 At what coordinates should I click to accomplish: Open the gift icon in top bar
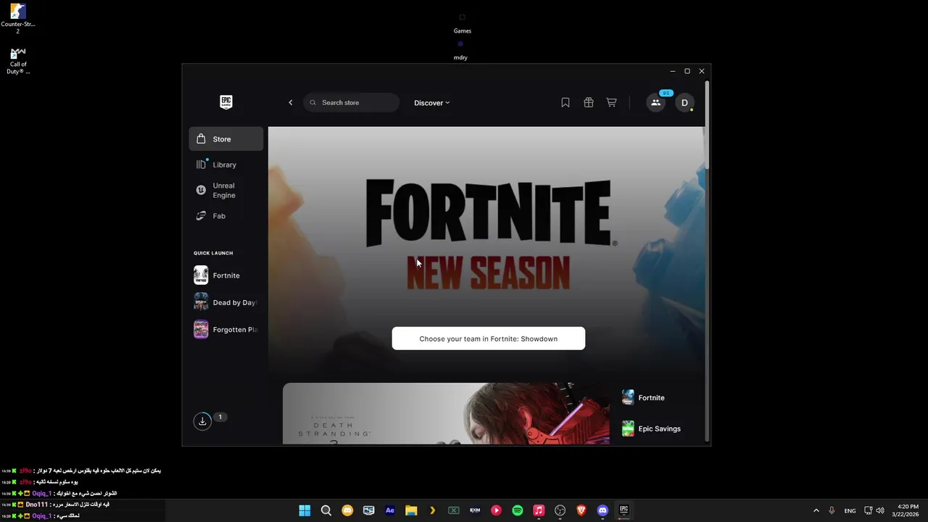pos(589,102)
